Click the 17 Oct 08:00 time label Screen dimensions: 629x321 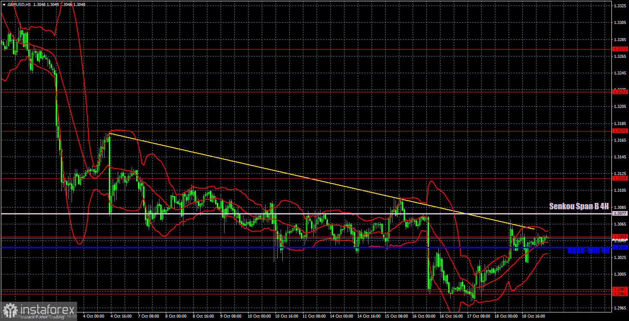coord(478,316)
